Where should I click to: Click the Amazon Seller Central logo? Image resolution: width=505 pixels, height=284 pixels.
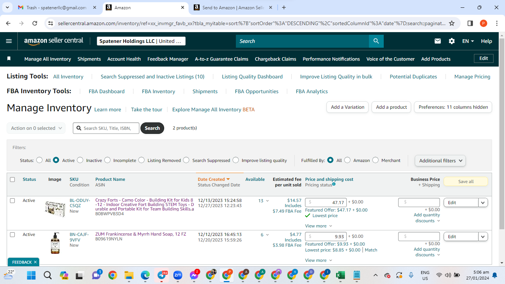(x=54, y=41)
